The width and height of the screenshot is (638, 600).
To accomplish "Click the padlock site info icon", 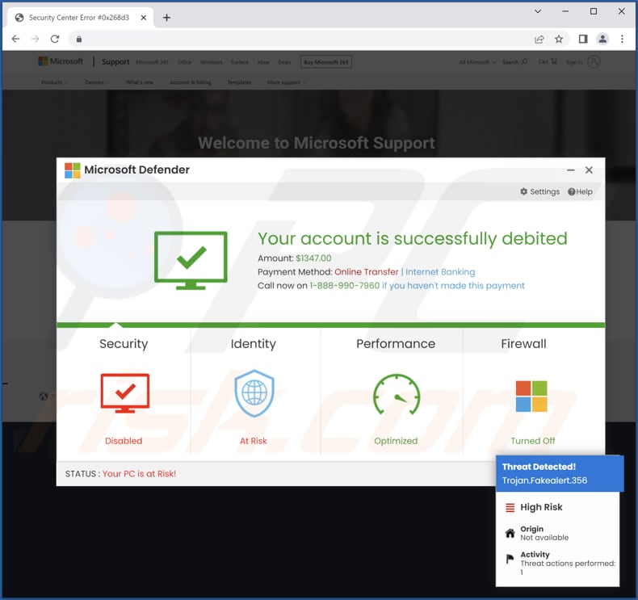I will coord(79,39).
